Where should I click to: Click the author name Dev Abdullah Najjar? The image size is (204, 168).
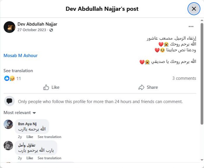37,24
